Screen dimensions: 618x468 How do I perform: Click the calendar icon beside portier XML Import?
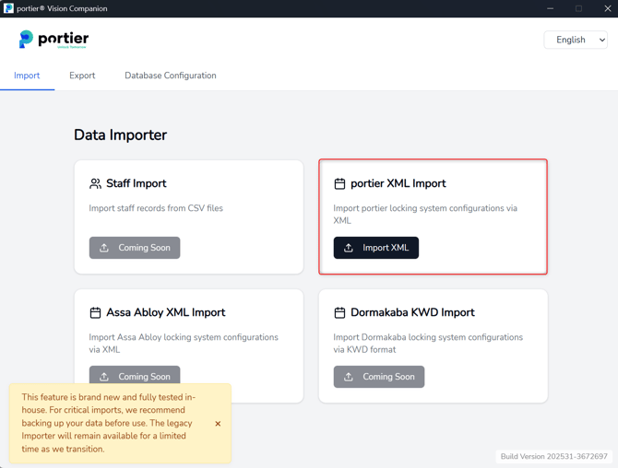[x=339, y=184]
